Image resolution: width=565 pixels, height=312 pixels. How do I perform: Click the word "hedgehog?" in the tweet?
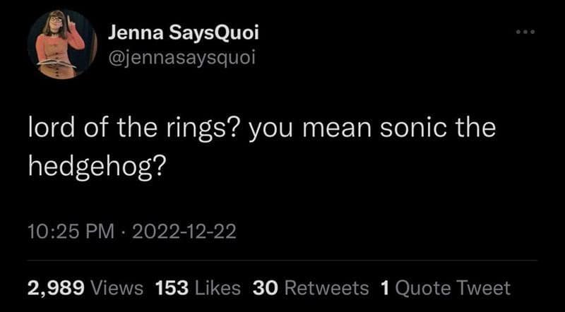click(96, 166)
